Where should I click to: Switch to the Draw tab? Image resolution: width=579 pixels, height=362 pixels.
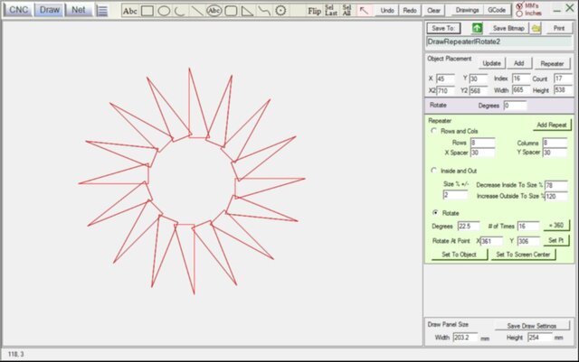tap(50, 10)
